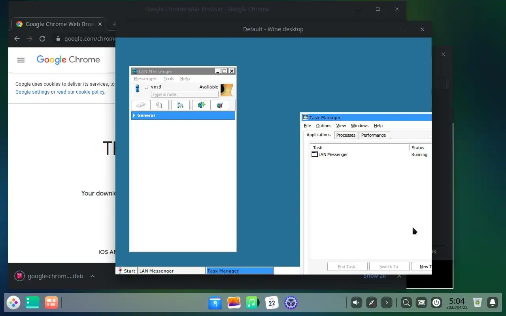Image resolution: width=506 pixels, height=316 pixels.
Task: Open the Help menu in LAN Messenger
Action: click(x=185, y=79)
